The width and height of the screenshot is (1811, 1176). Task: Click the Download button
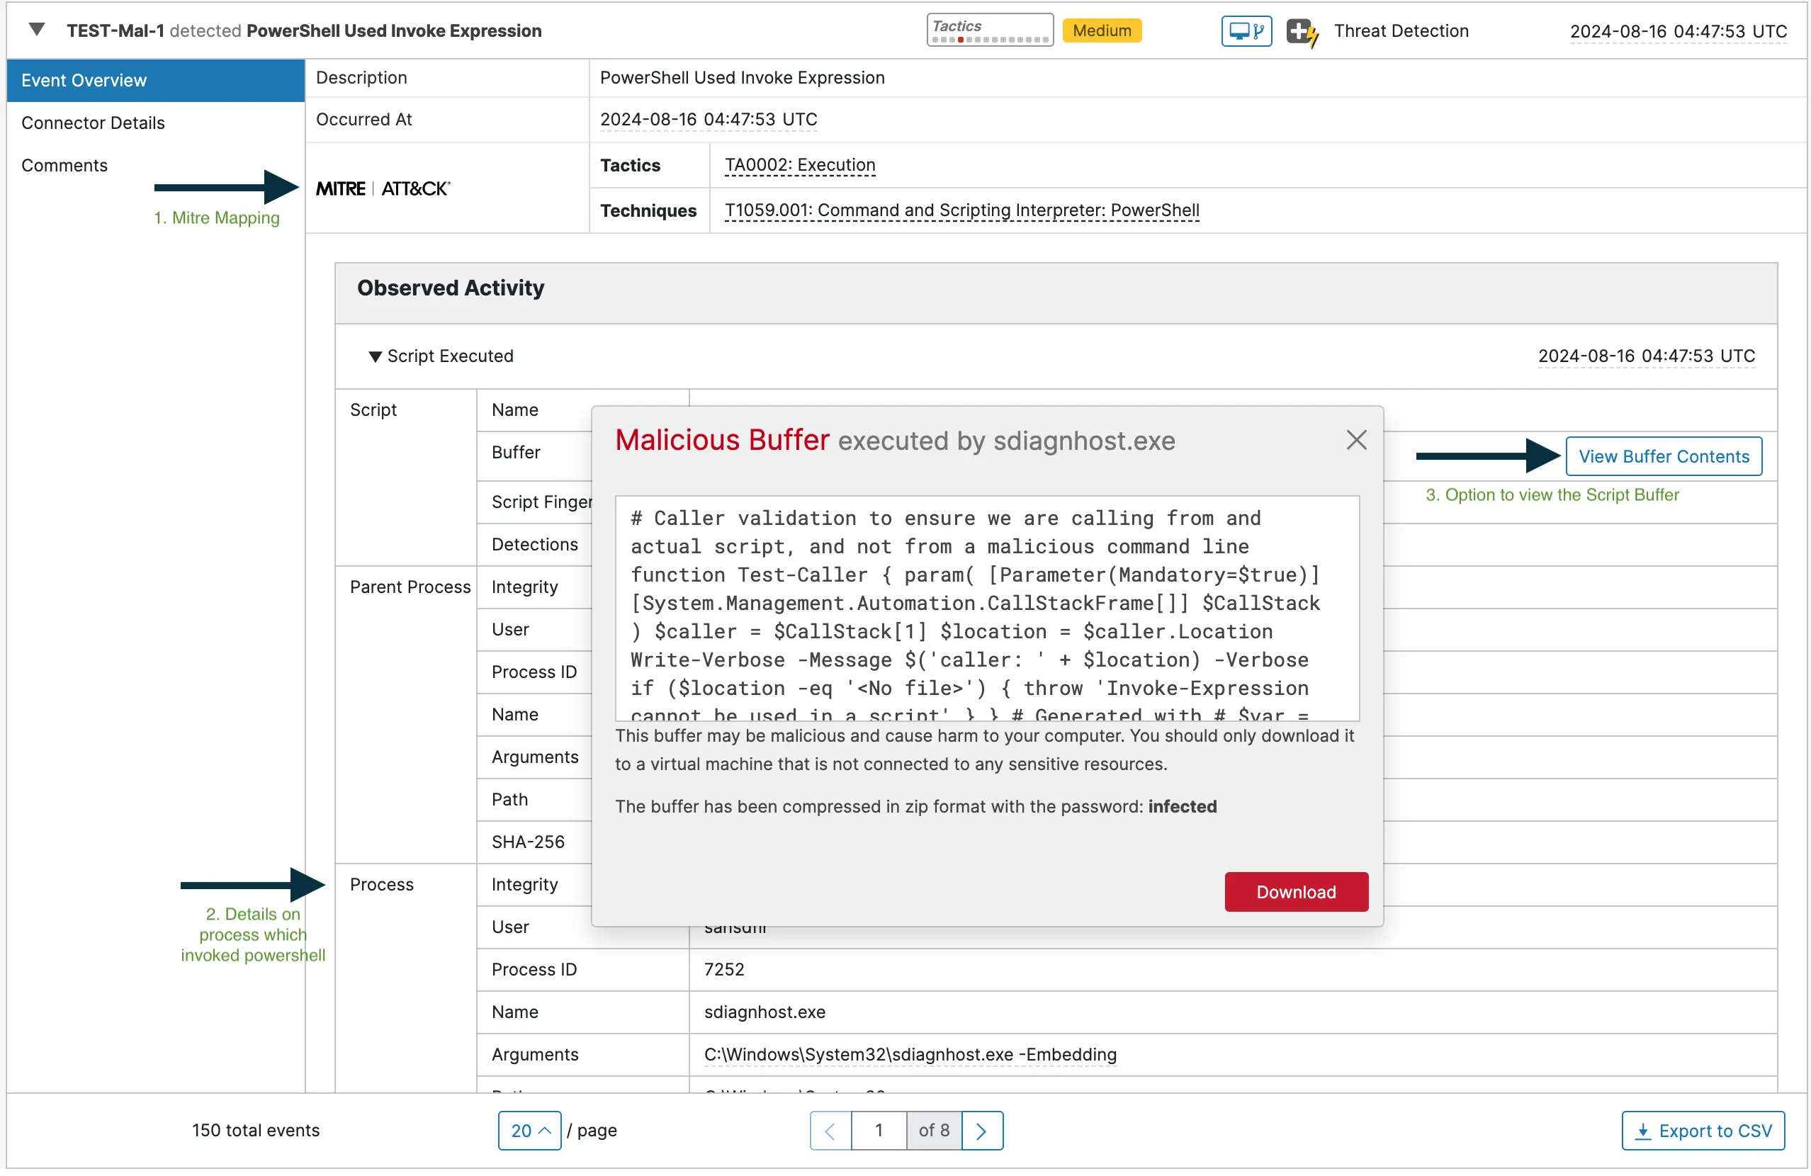1295,891
